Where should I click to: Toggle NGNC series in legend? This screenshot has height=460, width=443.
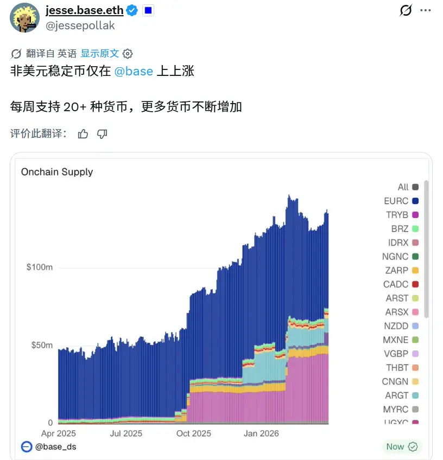401,257
